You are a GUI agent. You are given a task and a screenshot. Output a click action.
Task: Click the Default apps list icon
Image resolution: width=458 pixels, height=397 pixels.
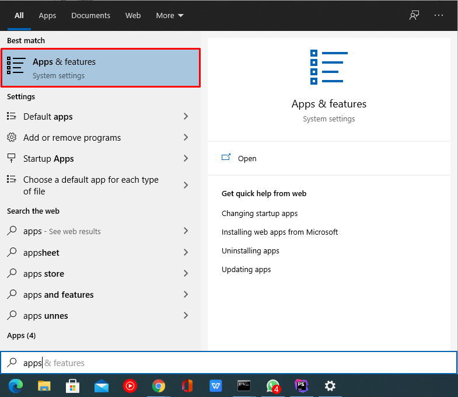pos(12,116)
